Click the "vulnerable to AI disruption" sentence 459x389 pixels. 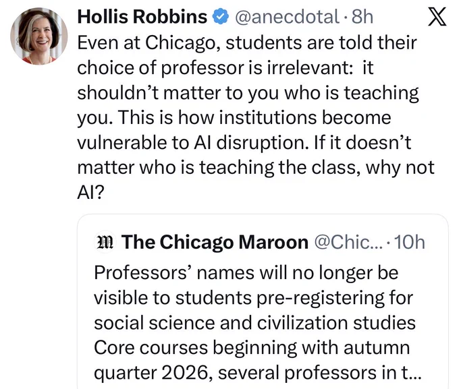pyautogui.click(x=192, y=143)
